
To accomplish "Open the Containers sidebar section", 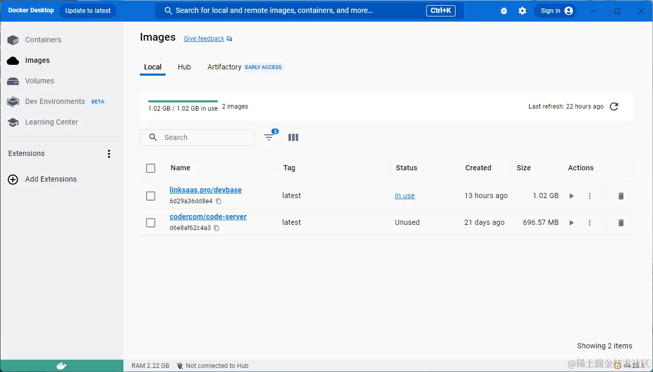I will coord(43,40).
